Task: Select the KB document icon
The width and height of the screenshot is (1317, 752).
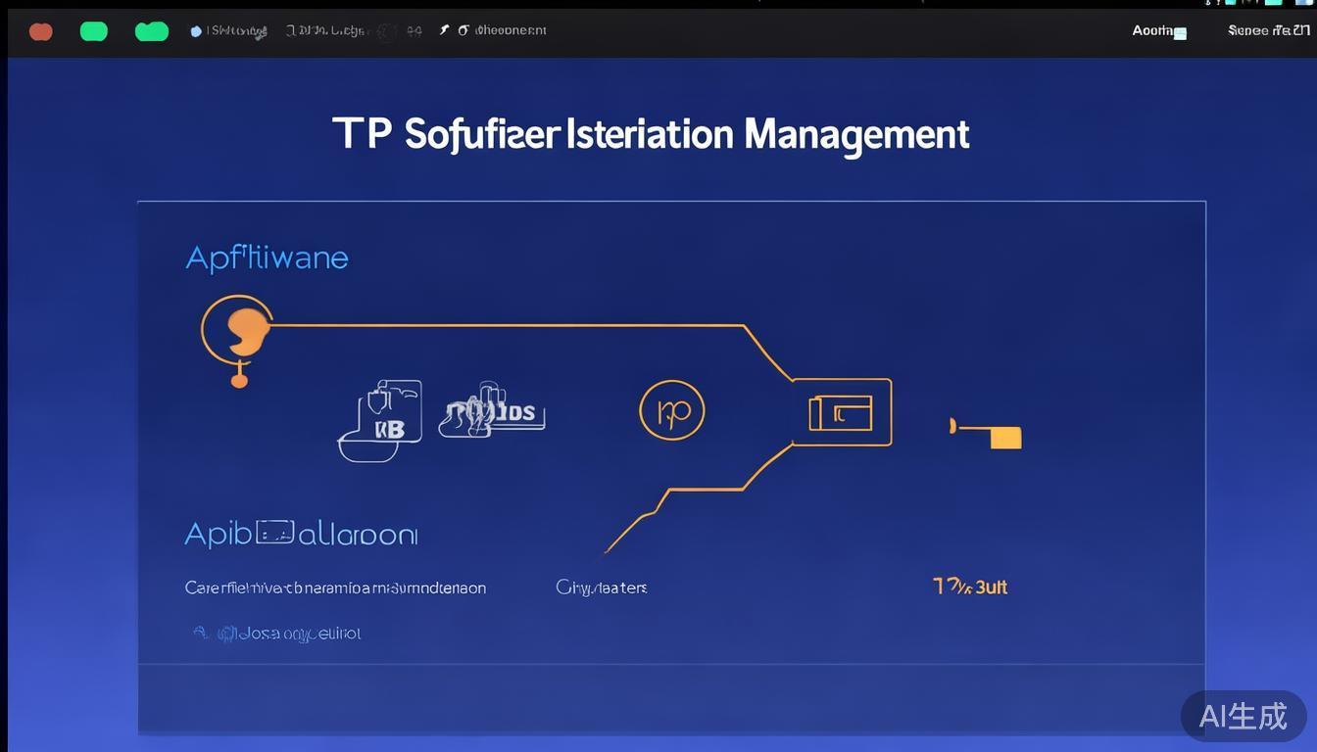Action: pos(381,419)
